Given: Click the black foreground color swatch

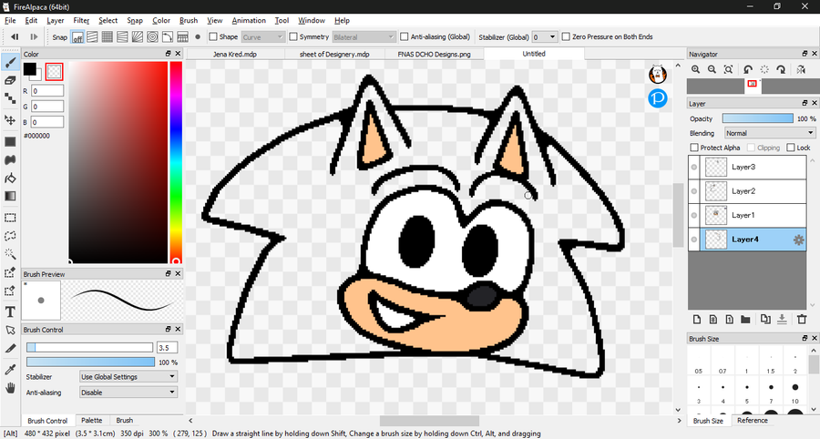Looking at the screenshot, I should pos(30,68).
